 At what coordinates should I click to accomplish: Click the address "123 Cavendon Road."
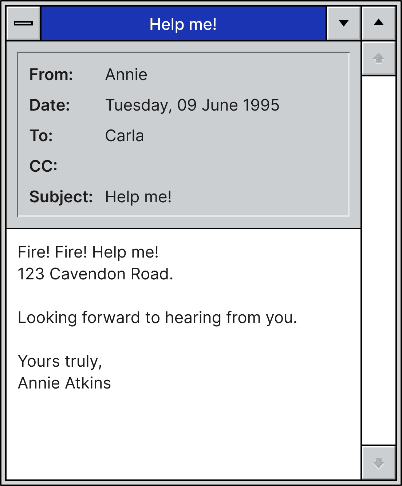pyautogui.click(x=95, y=274)
